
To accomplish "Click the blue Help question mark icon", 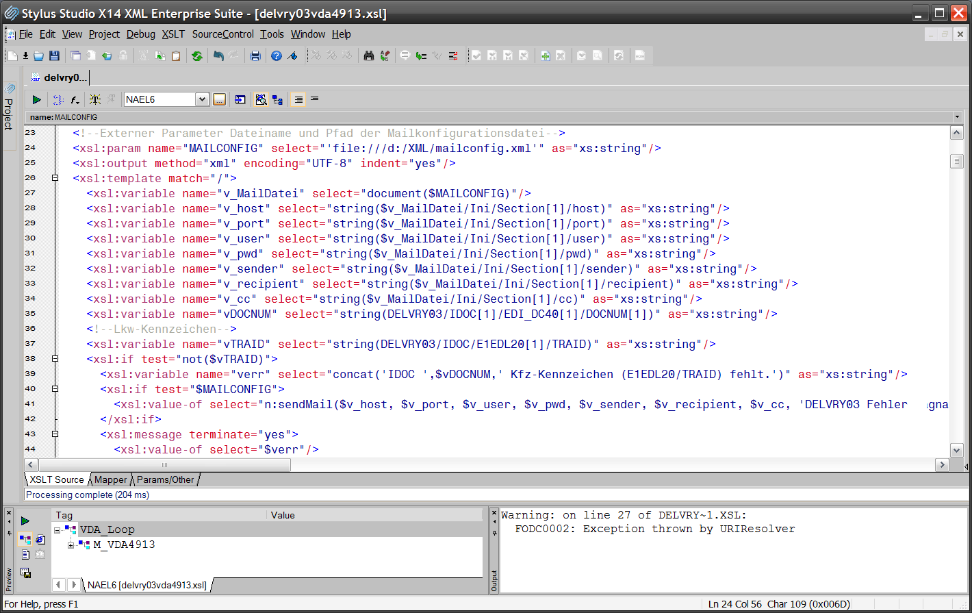I will click(x=277, y=56).
